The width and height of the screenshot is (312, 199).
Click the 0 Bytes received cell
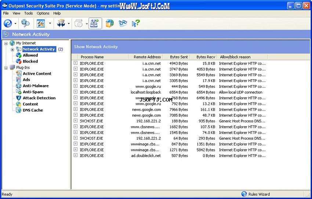(209, 155)
